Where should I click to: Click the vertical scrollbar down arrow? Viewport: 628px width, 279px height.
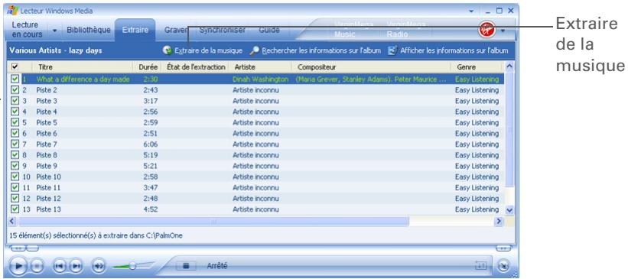pyautogui.click(x=509, y=209)
